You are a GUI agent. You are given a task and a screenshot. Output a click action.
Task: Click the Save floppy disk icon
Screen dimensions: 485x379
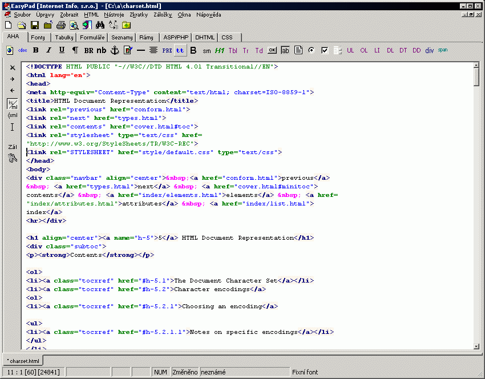tap(35, 25)
